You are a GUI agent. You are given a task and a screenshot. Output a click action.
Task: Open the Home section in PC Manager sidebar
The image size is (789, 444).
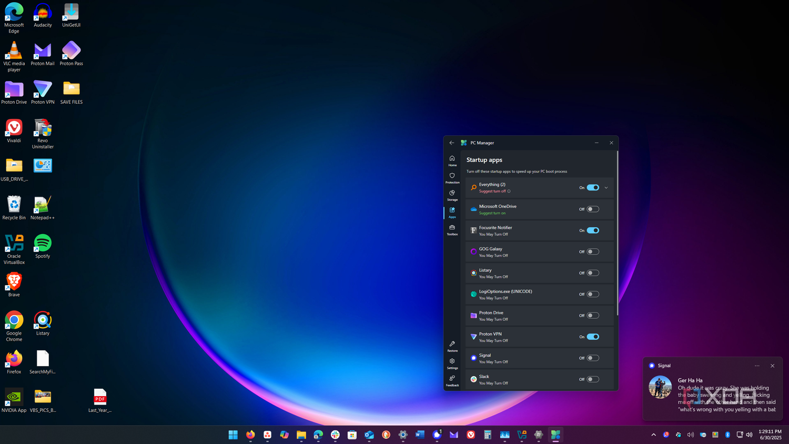click(452, 160)
